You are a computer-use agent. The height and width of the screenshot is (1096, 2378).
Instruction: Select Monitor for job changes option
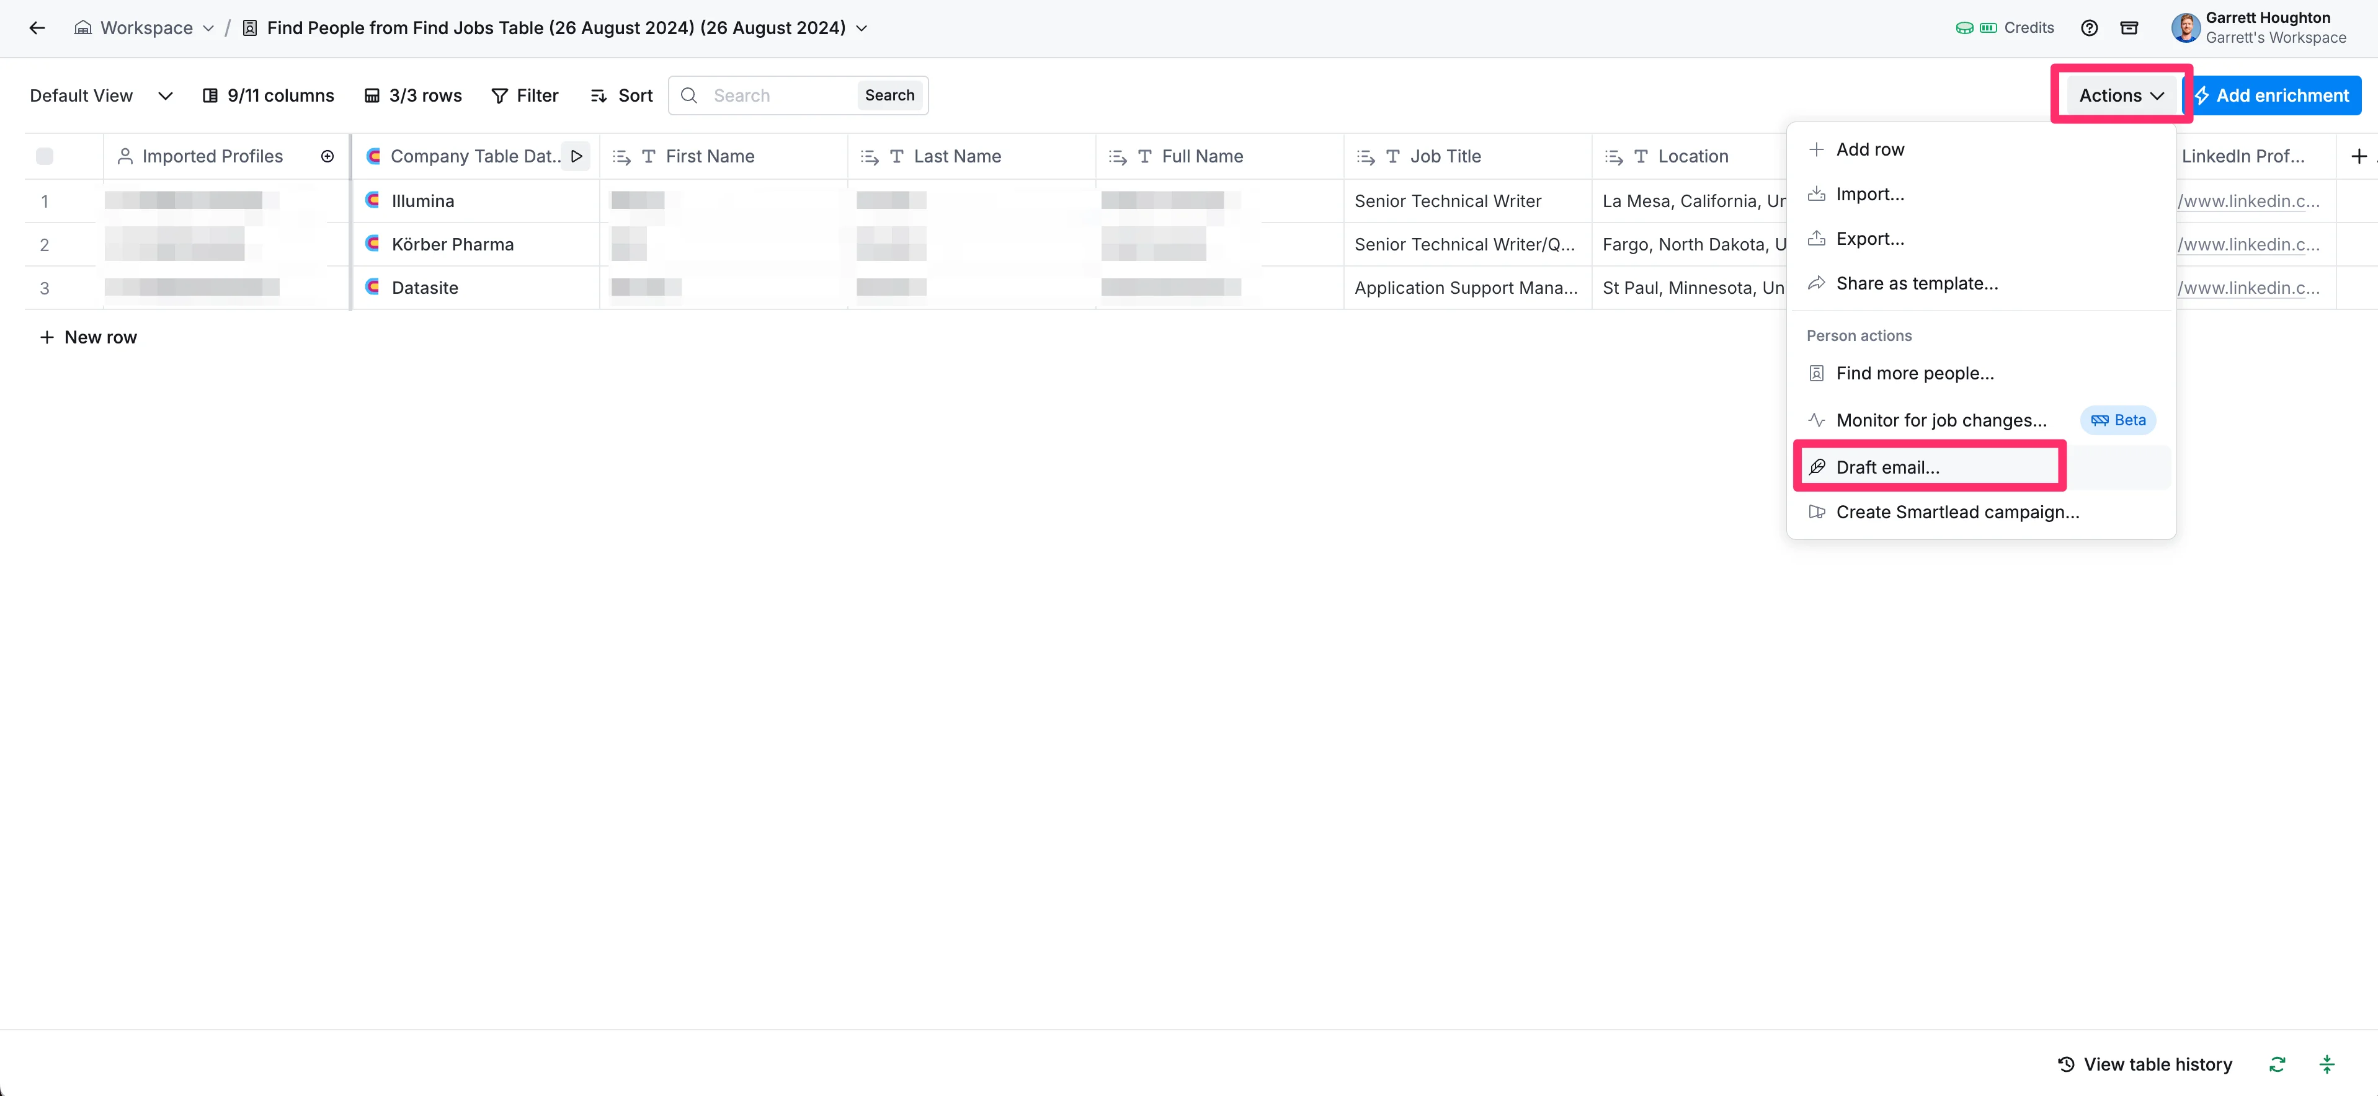(x=1941, y=420)
